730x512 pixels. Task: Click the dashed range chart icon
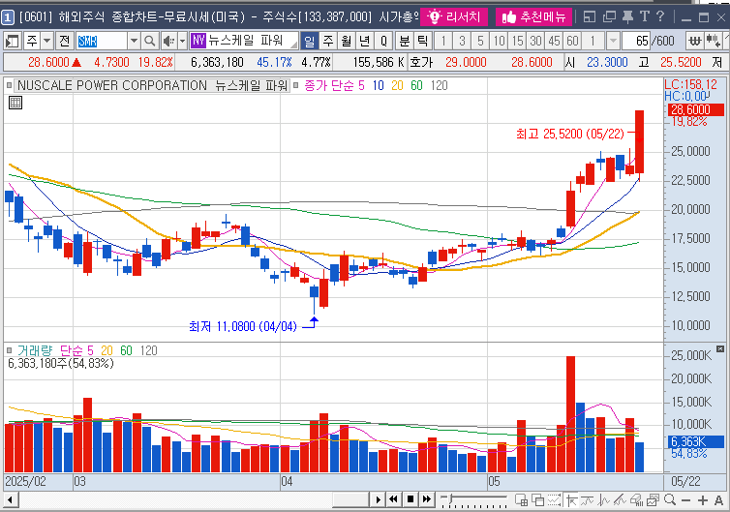click(554, 500)
